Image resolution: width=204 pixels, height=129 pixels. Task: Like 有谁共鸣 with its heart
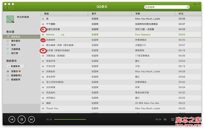coord(43,61)
